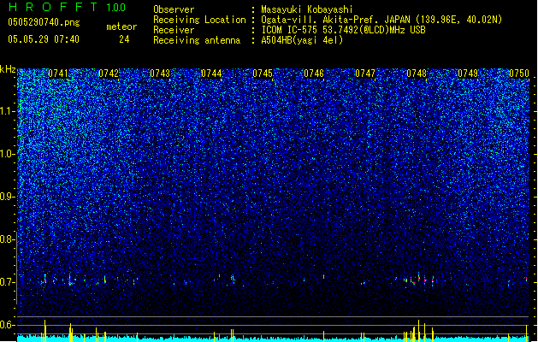Viewport: 538px width, 342px height.
Task: Click the 0.8 kHz axis label
Action: (8, 239)
